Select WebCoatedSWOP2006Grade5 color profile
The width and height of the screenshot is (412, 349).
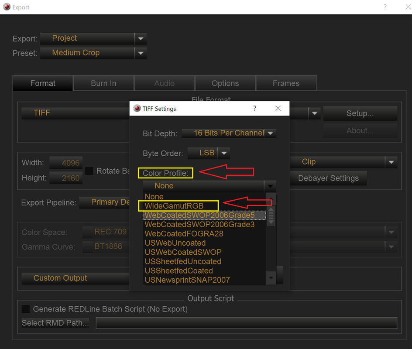pos(204,216)
